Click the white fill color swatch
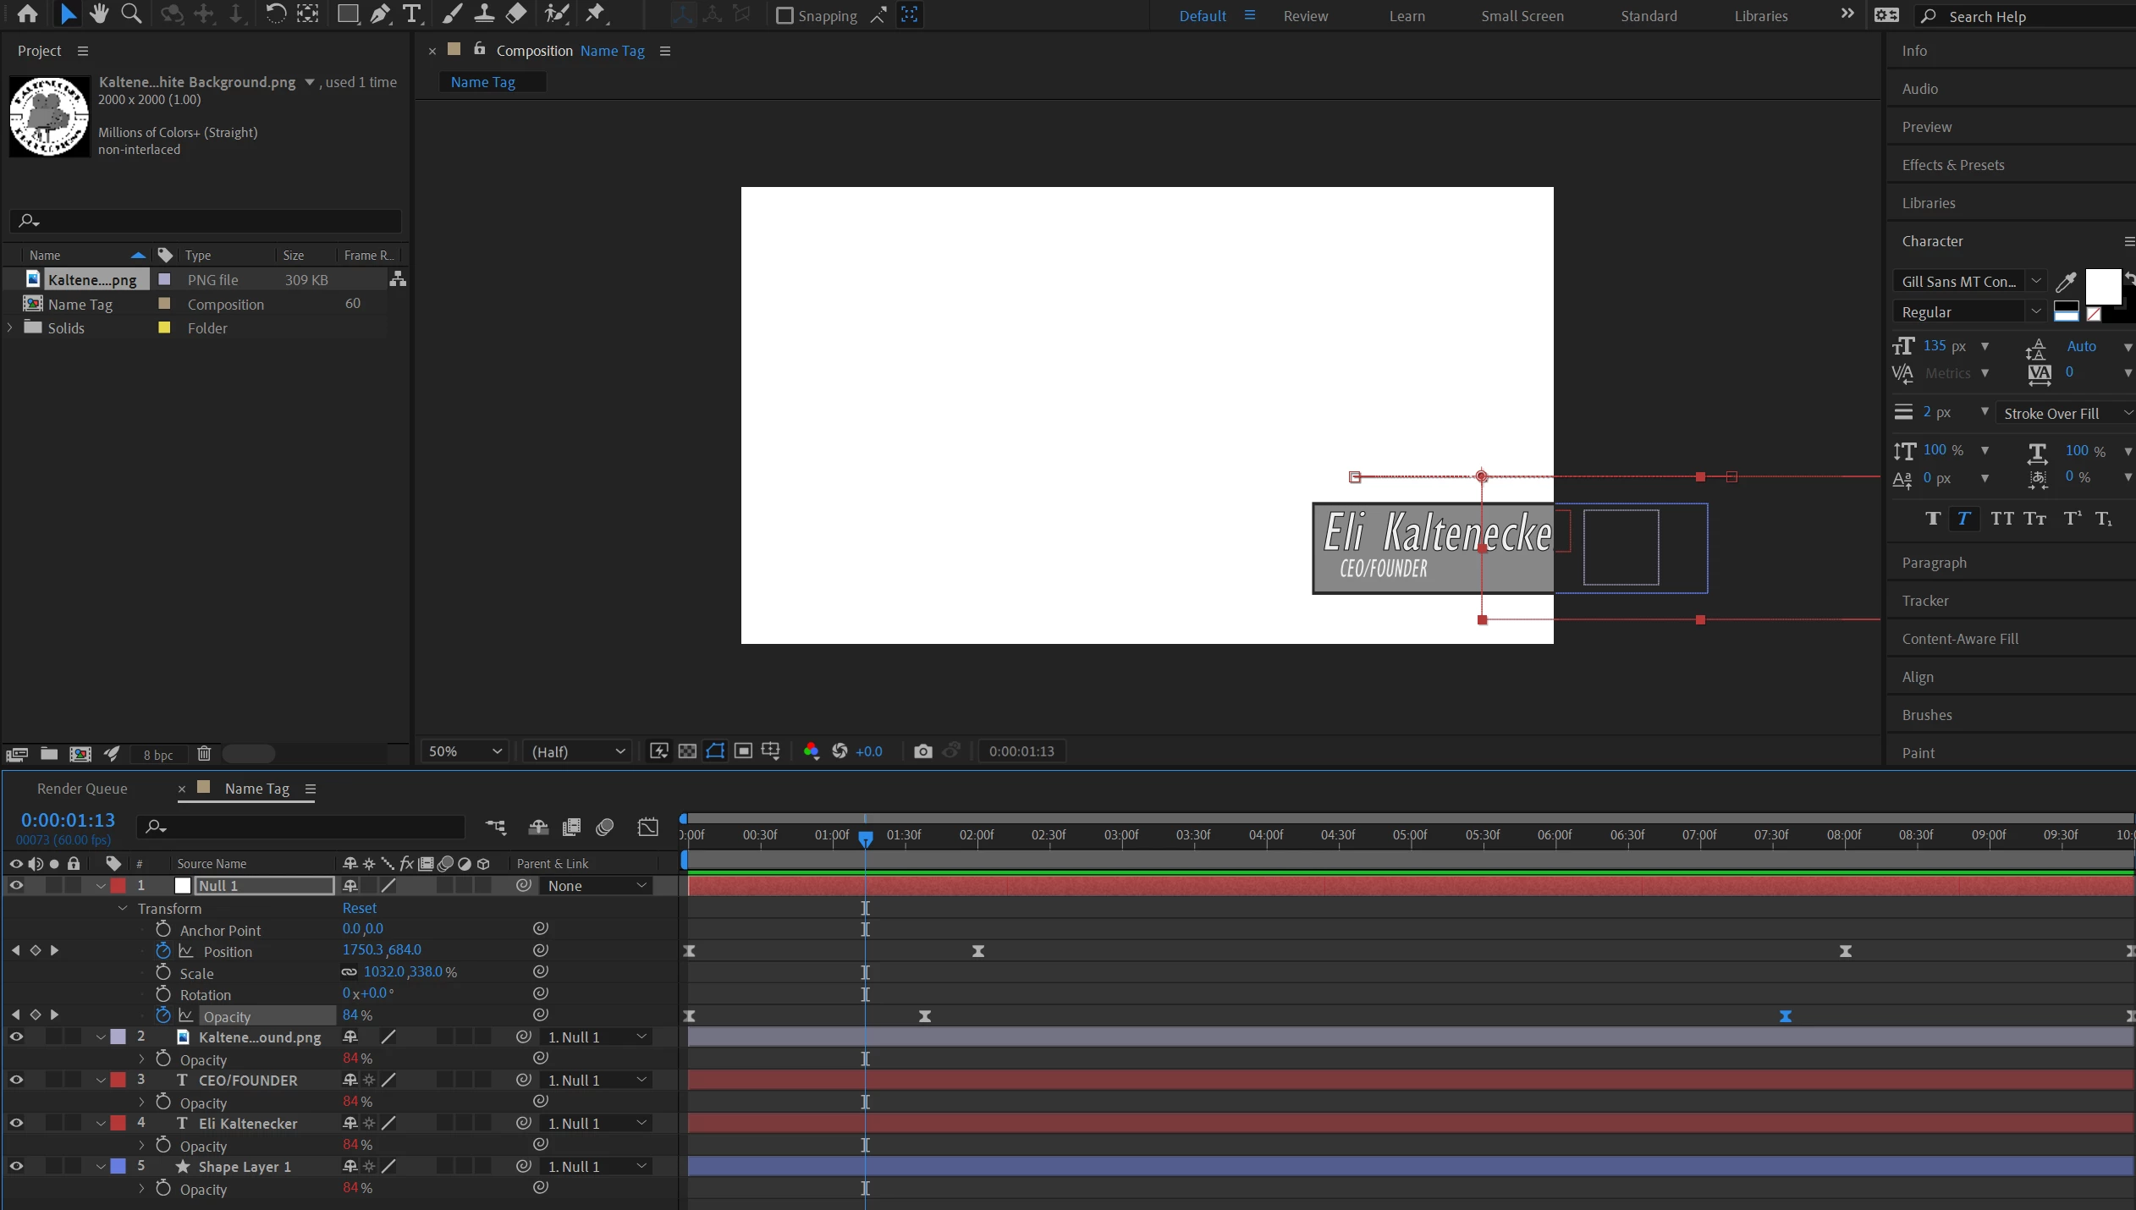 [x=2102, y=286]
